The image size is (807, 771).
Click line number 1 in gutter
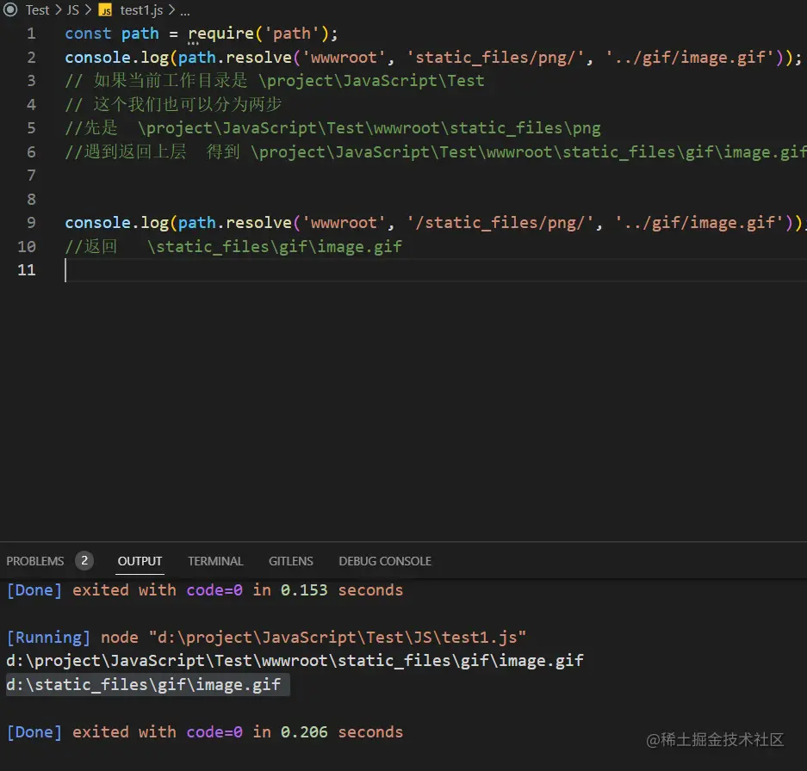pyautogui.click(x=31, y=34)
